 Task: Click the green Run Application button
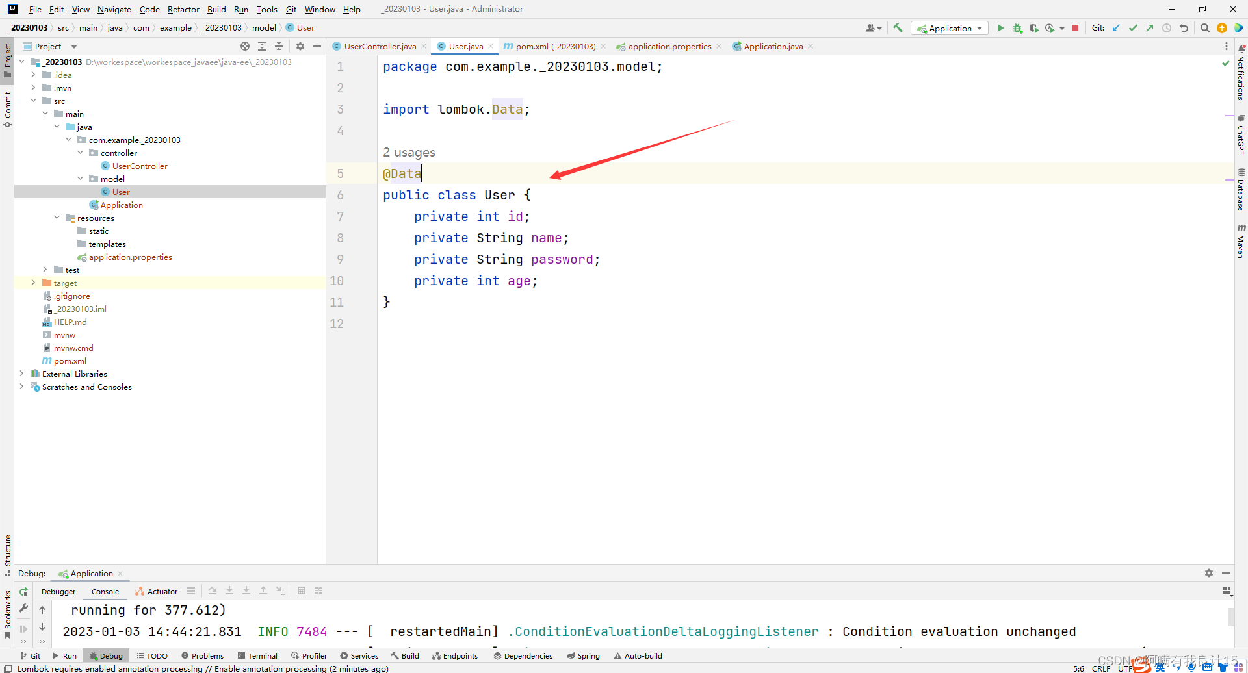tap(1000, 28)
